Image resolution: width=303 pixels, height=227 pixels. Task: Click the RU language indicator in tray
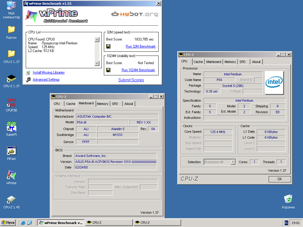click(286, 223)
